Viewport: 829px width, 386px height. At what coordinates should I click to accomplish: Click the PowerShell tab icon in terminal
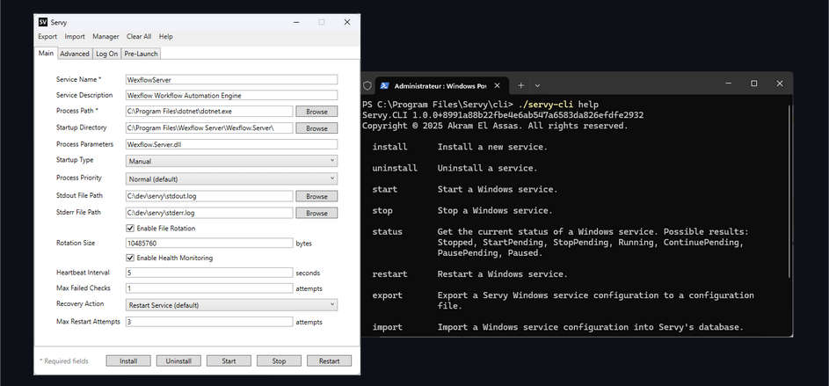[x=384, y=85]
